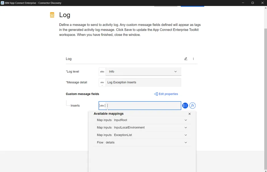The height and width of the screenshot is (172, 267).
Task: Click the yellow Log node icon
Action: (52, 15)
